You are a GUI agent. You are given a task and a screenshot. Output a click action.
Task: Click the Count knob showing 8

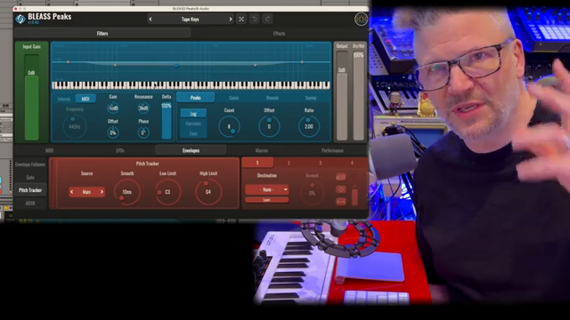pos(229,126)
